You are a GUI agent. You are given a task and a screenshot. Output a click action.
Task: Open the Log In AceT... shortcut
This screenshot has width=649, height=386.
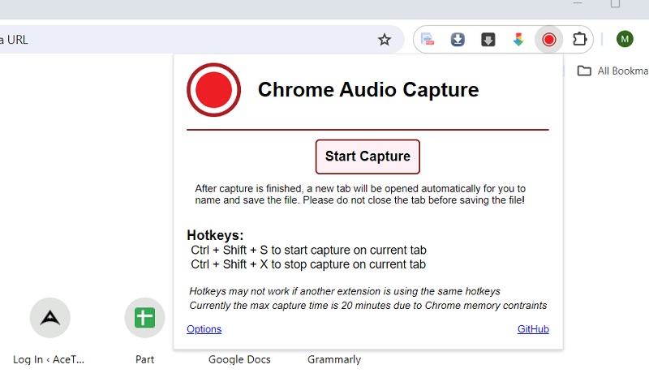49,331
